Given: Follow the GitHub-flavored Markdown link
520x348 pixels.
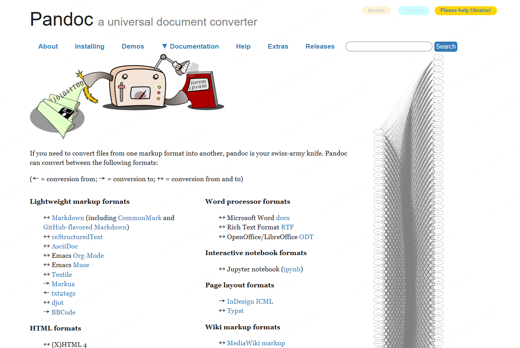Looking at the screenshot, I should click(85, 227).
